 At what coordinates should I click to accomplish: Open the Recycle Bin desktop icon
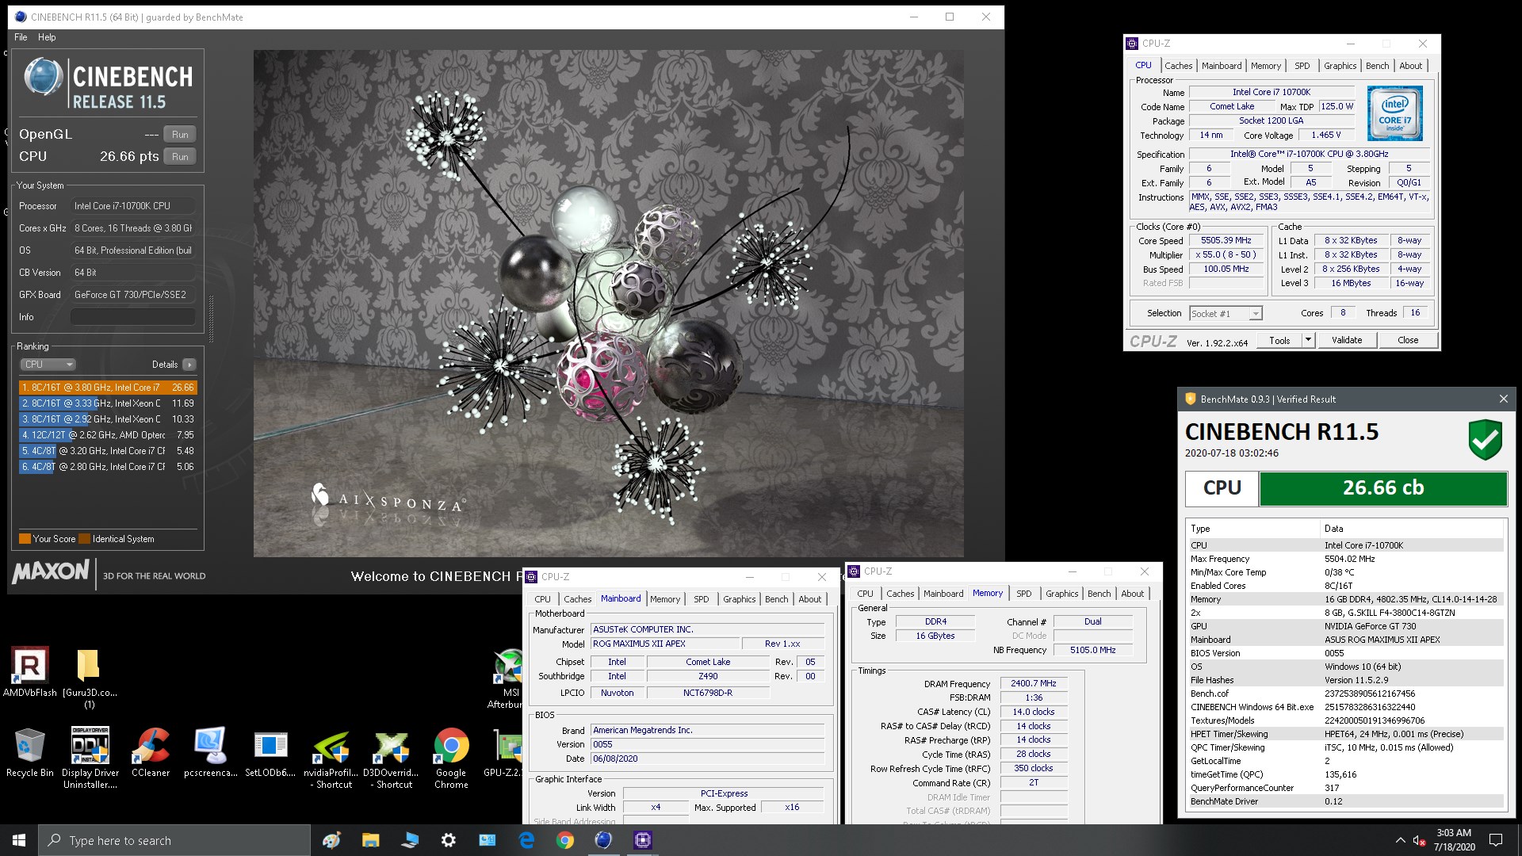(29, 753)
